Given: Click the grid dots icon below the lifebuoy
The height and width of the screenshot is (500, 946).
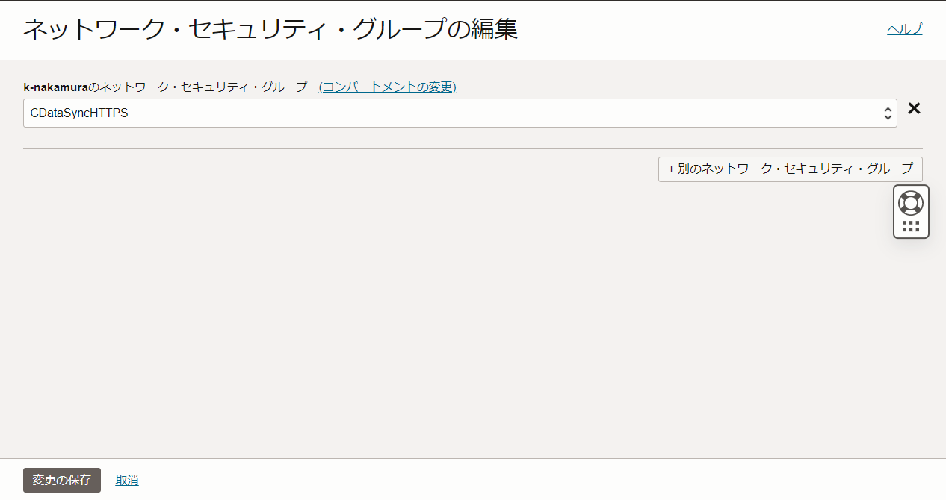Looking at the screenshot, I should pyautogui.click(x=911, y=226).
